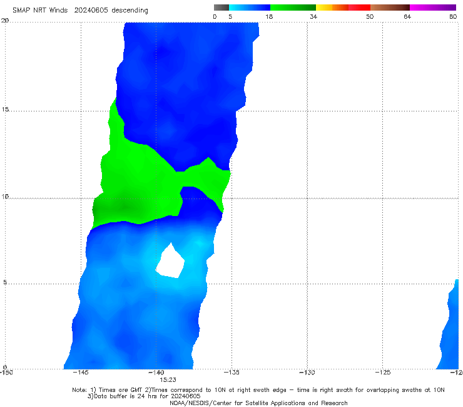Viewport: 463px width, 407px height.
Task: Click the 'Times are GMT' note line
Action: pos(258,390)
